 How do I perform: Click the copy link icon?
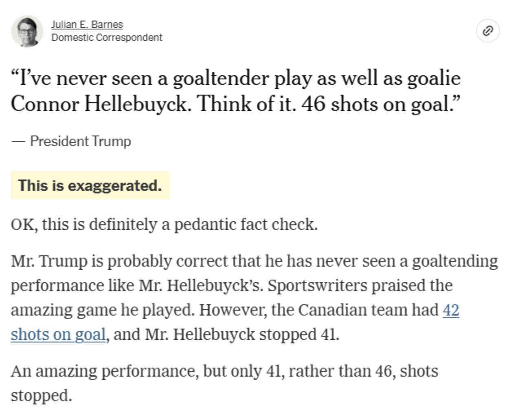pos(488,31)
